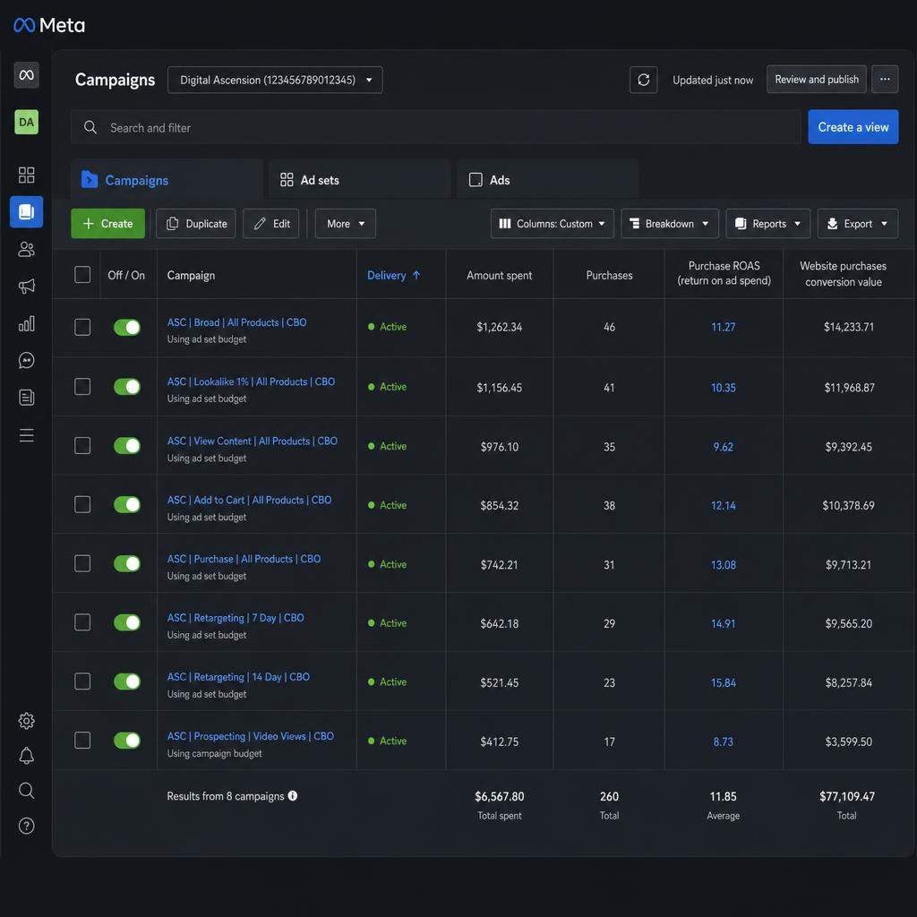This screenshot has width=917, height=917.
Task: Open the document billing icon in sidebar
Action: 26,398
